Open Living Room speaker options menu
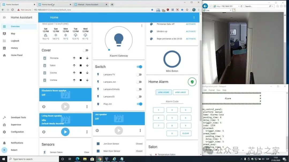 (87, 132)
